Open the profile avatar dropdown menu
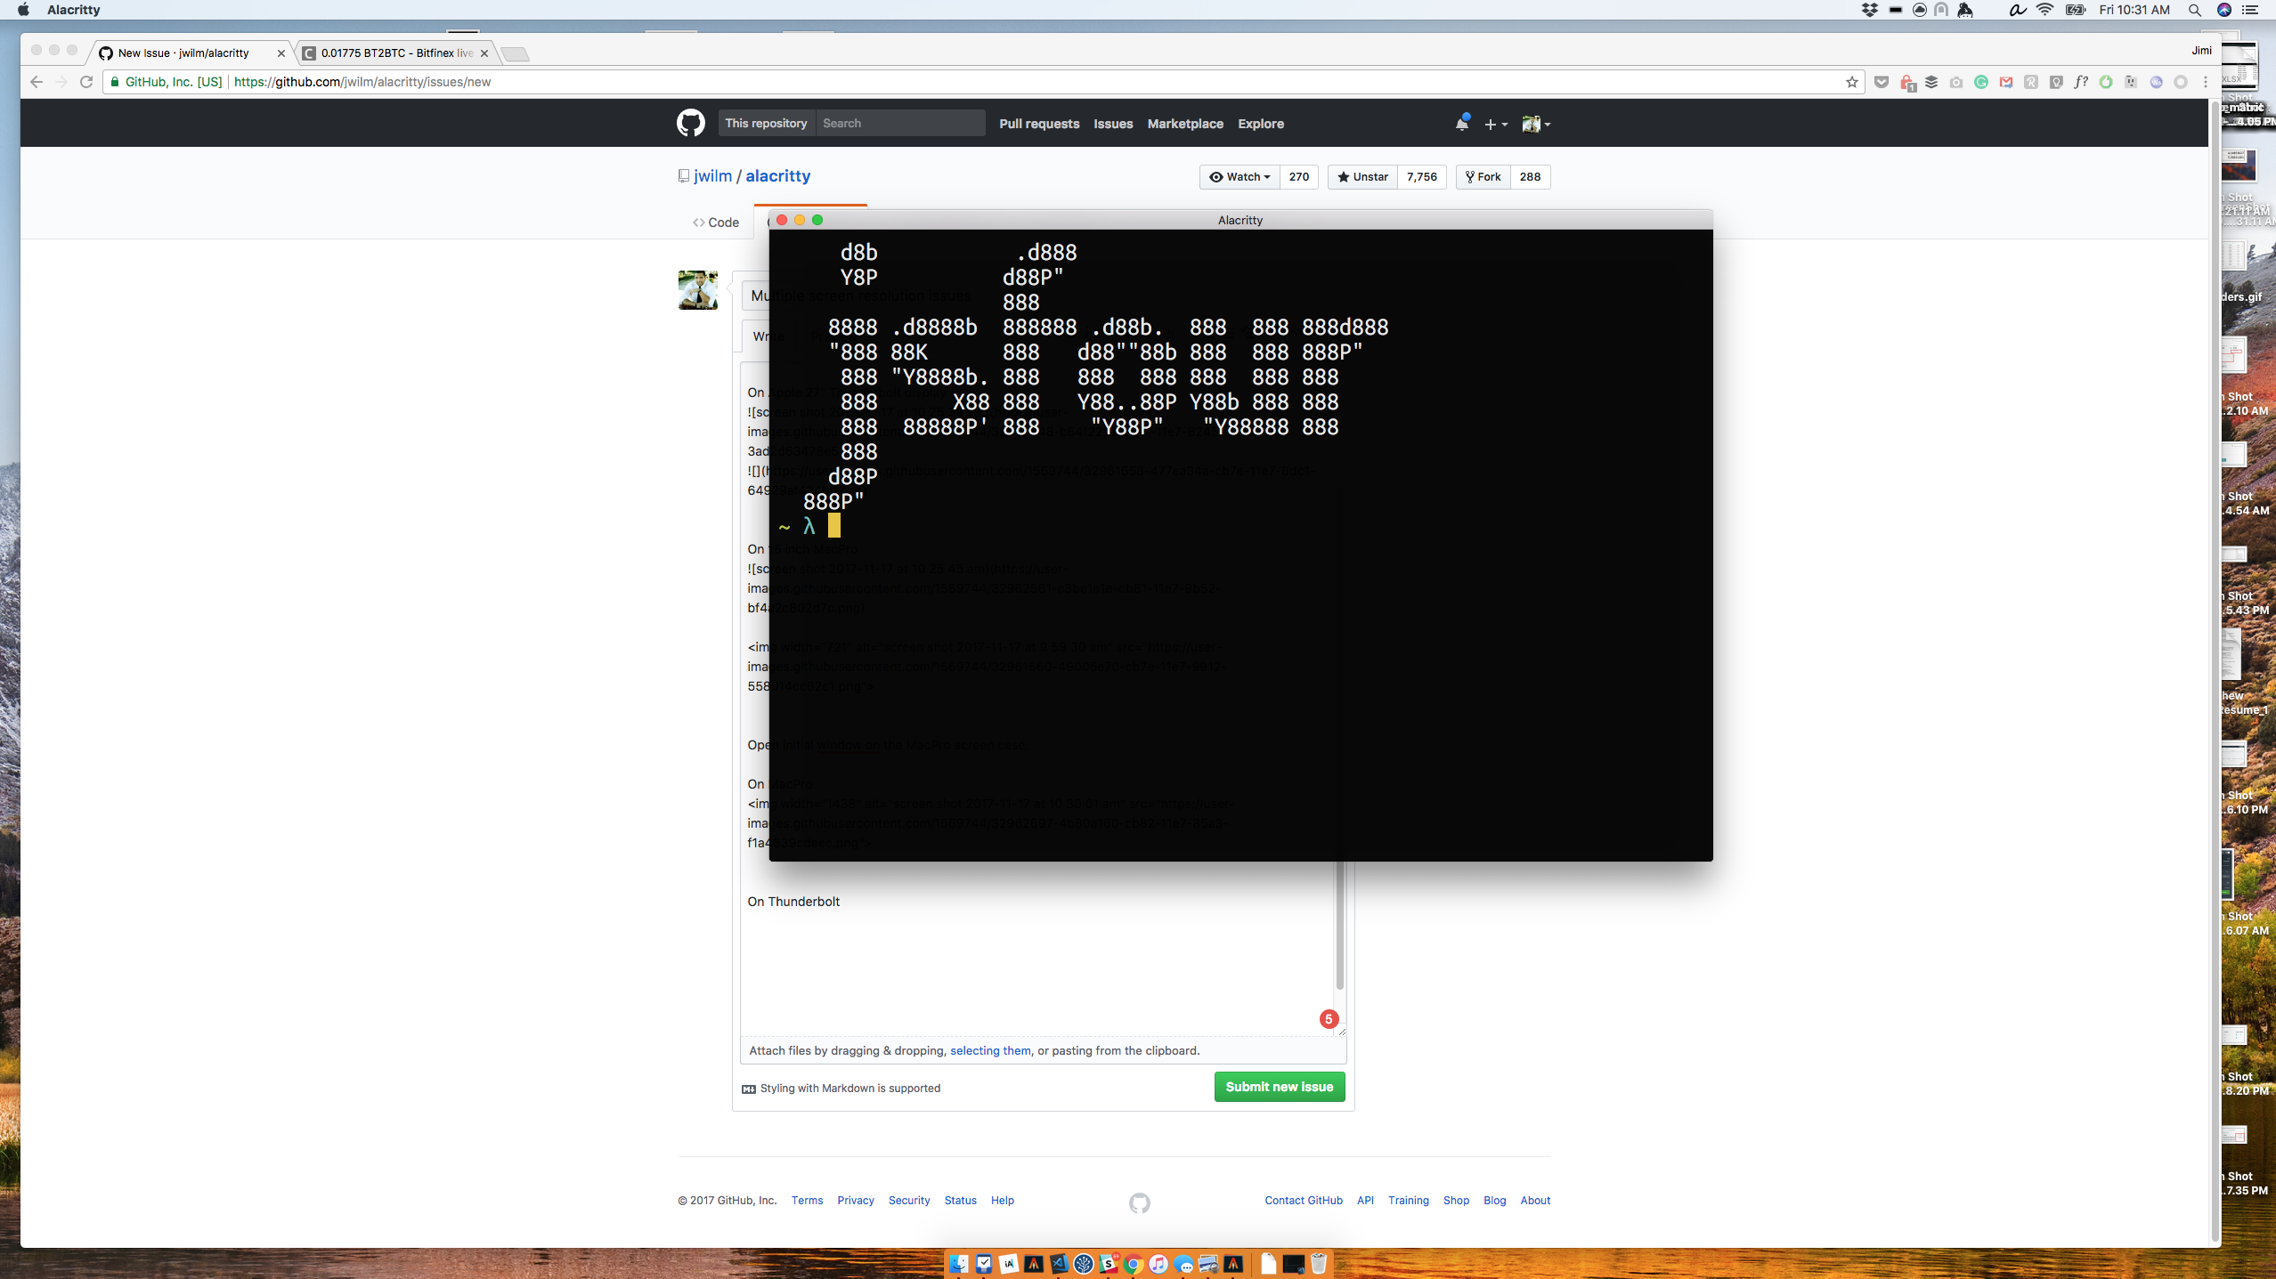 coord(1535,124)
